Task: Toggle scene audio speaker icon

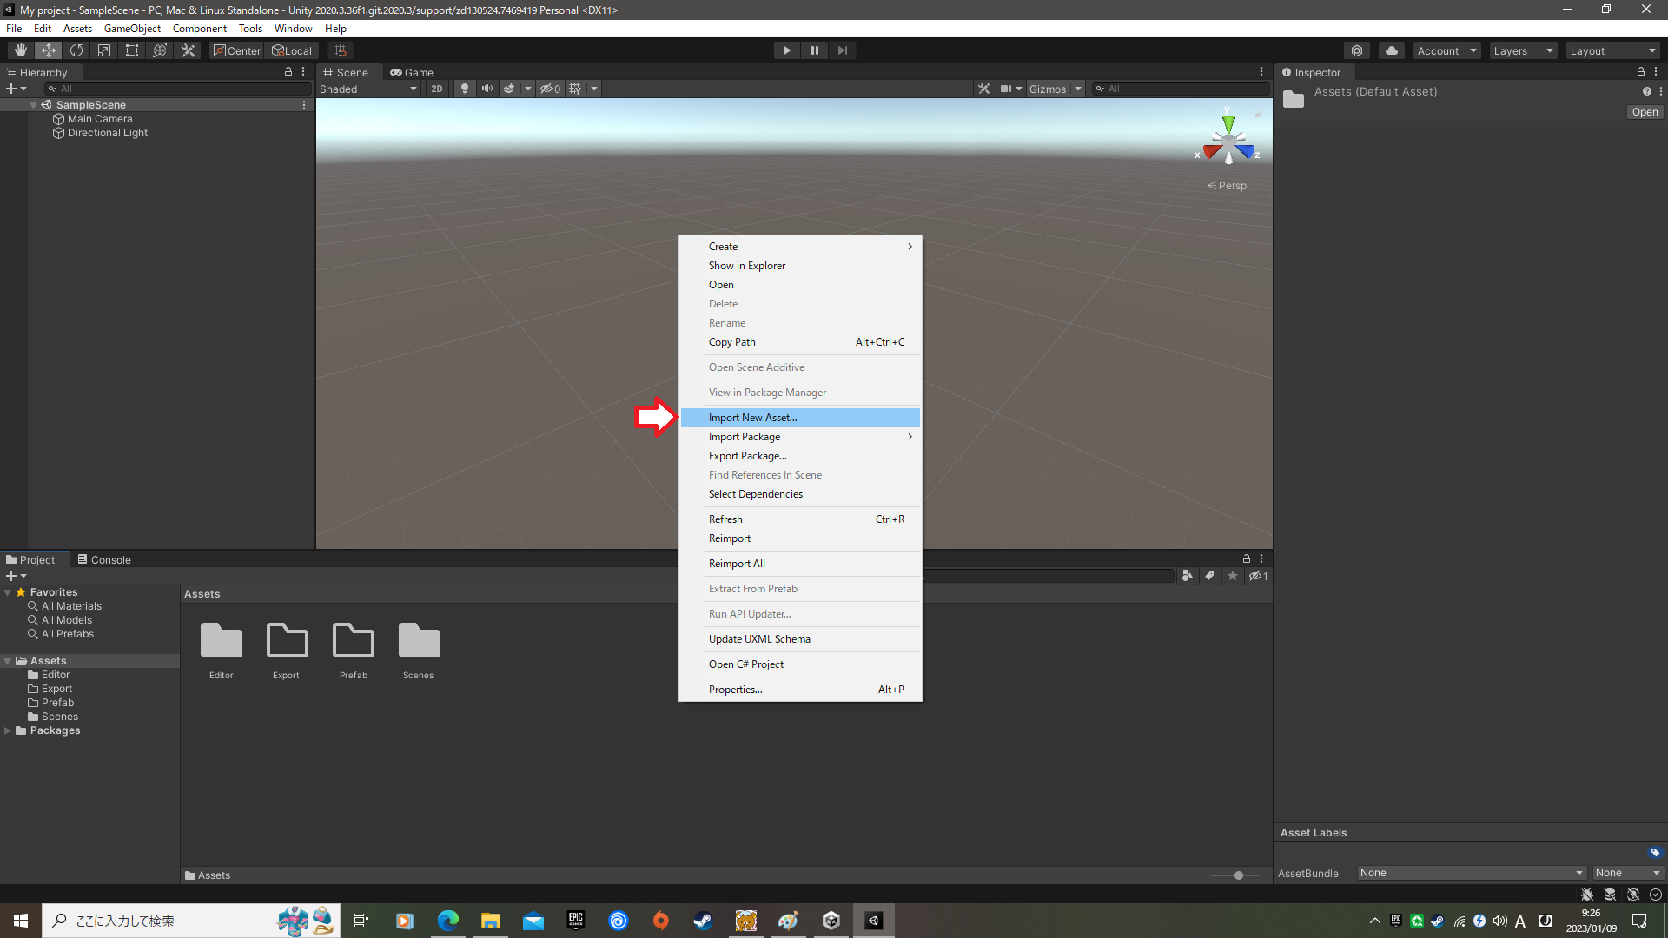Action: [x=486, y=89]
